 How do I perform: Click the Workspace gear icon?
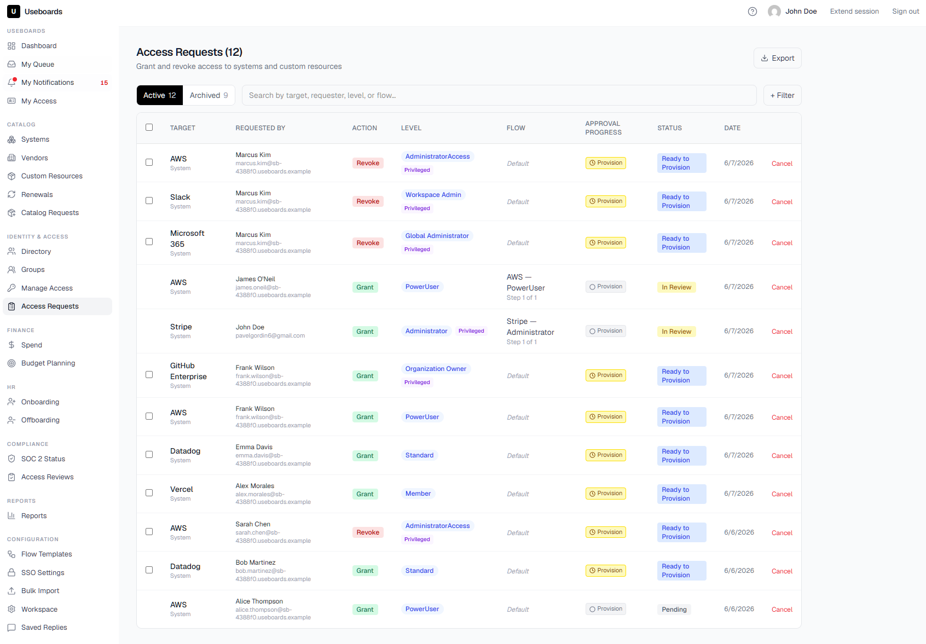pyautogui.click(x=11, y=610)
